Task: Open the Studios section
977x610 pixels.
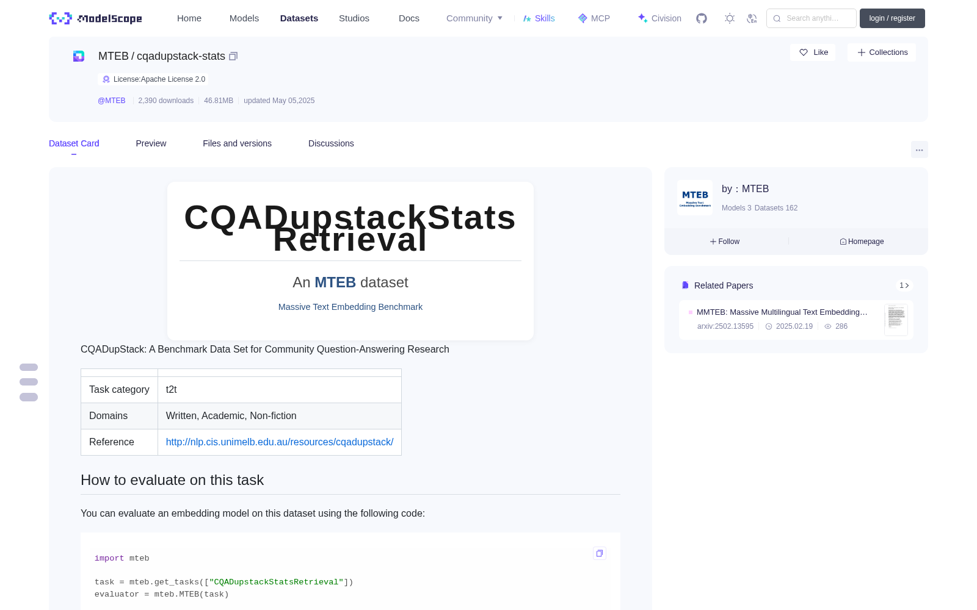Action: coord(354,18)
